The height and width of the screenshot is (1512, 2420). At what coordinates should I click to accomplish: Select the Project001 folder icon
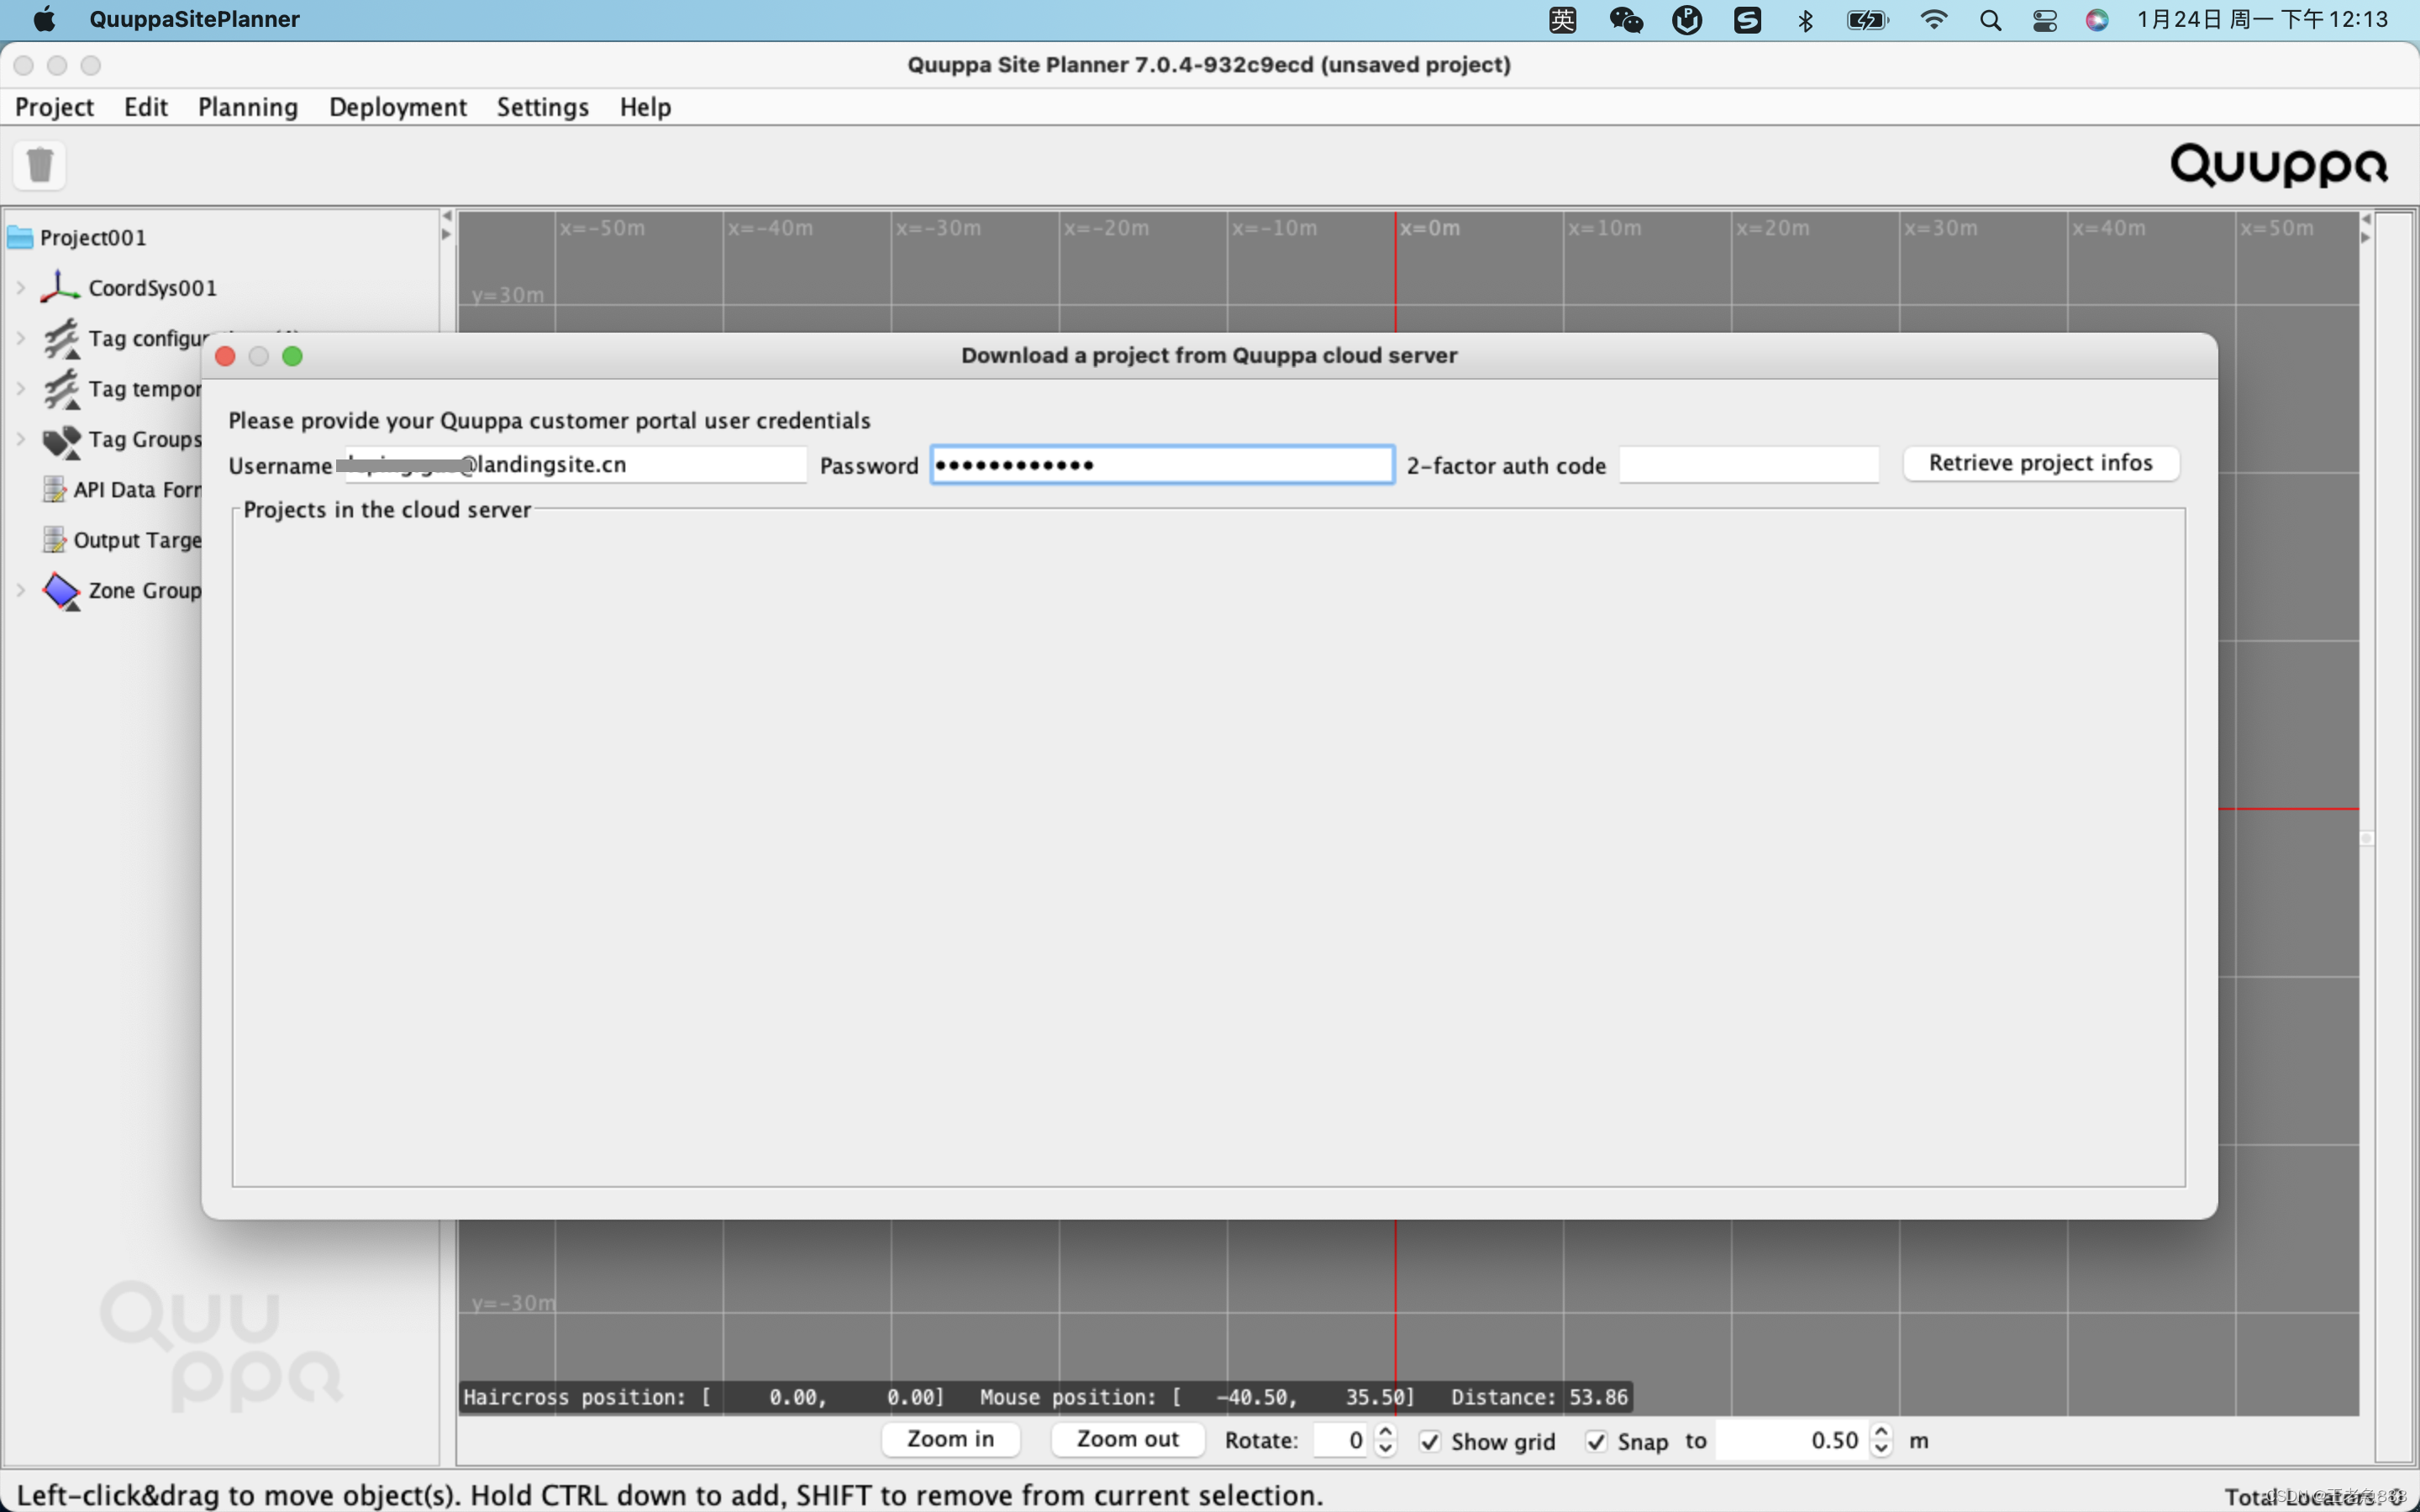click(x=20, y=238)
